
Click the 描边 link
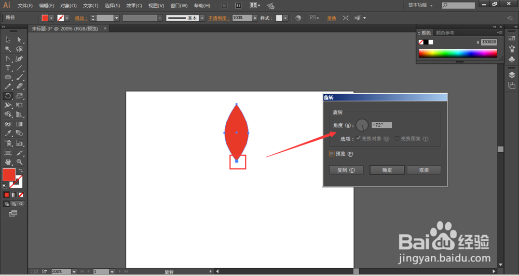click(x=81, y=18)
